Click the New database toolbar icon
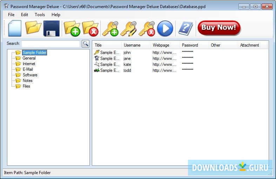Screen dimensions: 276x179 tap(15, 28)
